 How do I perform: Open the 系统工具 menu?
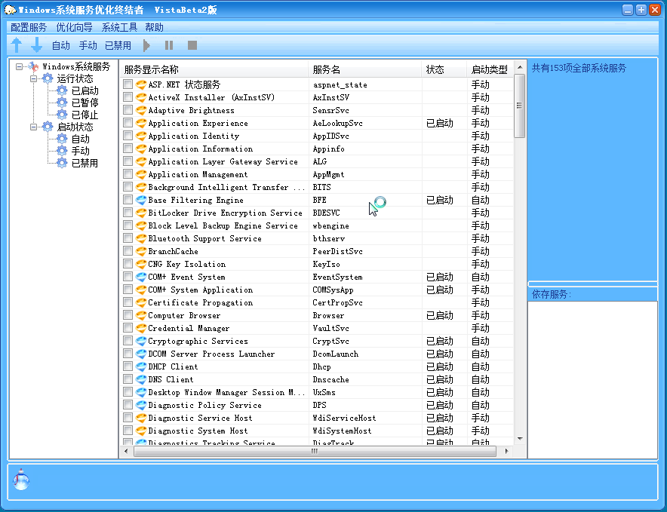click(119, 27)
